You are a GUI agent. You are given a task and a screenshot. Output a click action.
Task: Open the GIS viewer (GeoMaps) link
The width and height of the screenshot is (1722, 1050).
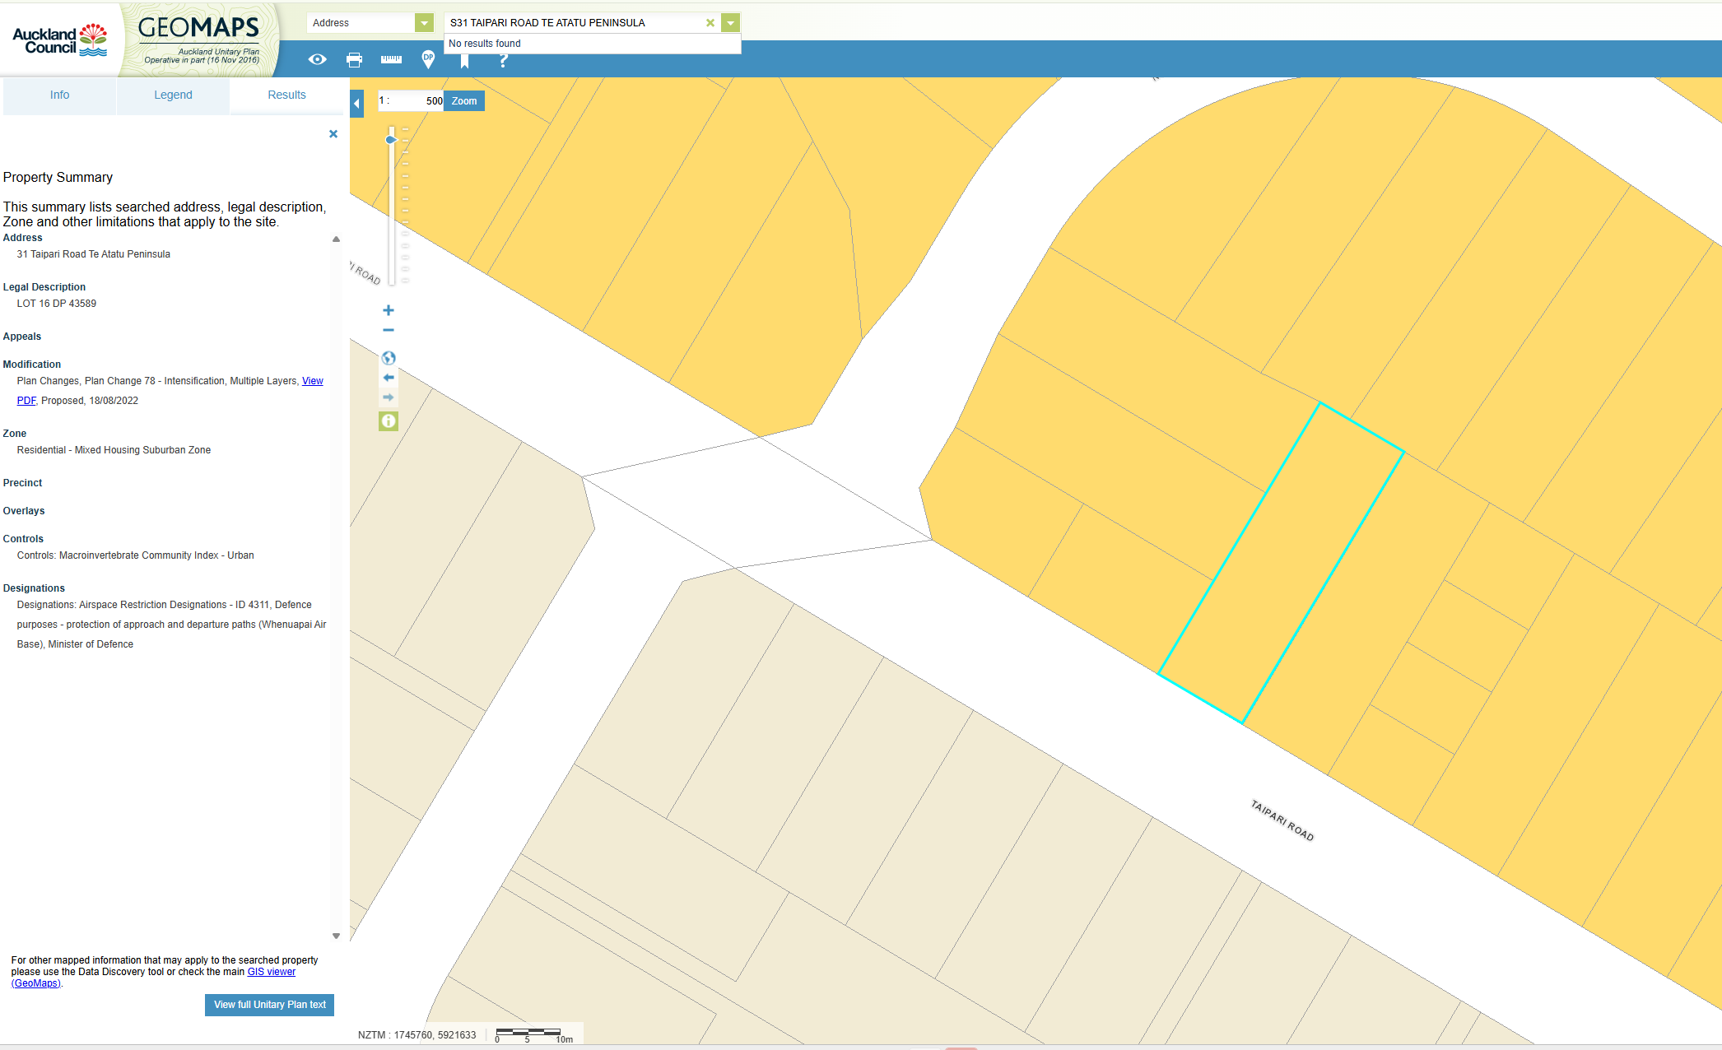tap(271, 972)
